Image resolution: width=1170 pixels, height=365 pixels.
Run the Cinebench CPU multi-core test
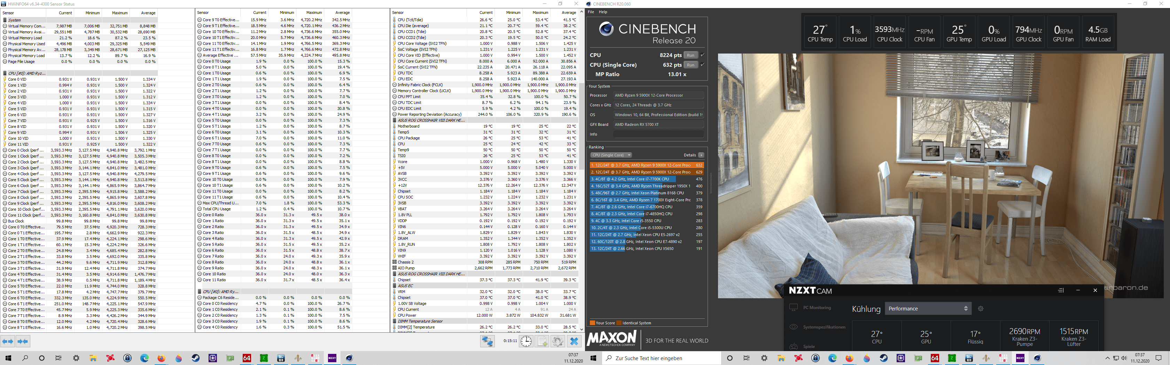point(691,55)
